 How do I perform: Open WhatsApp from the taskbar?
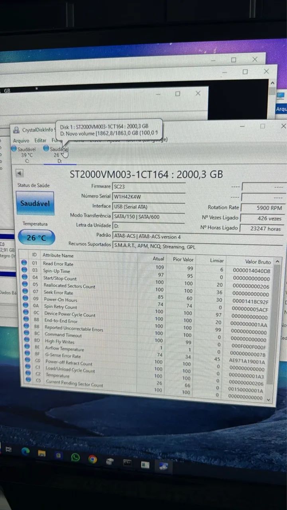coord(75,457)
